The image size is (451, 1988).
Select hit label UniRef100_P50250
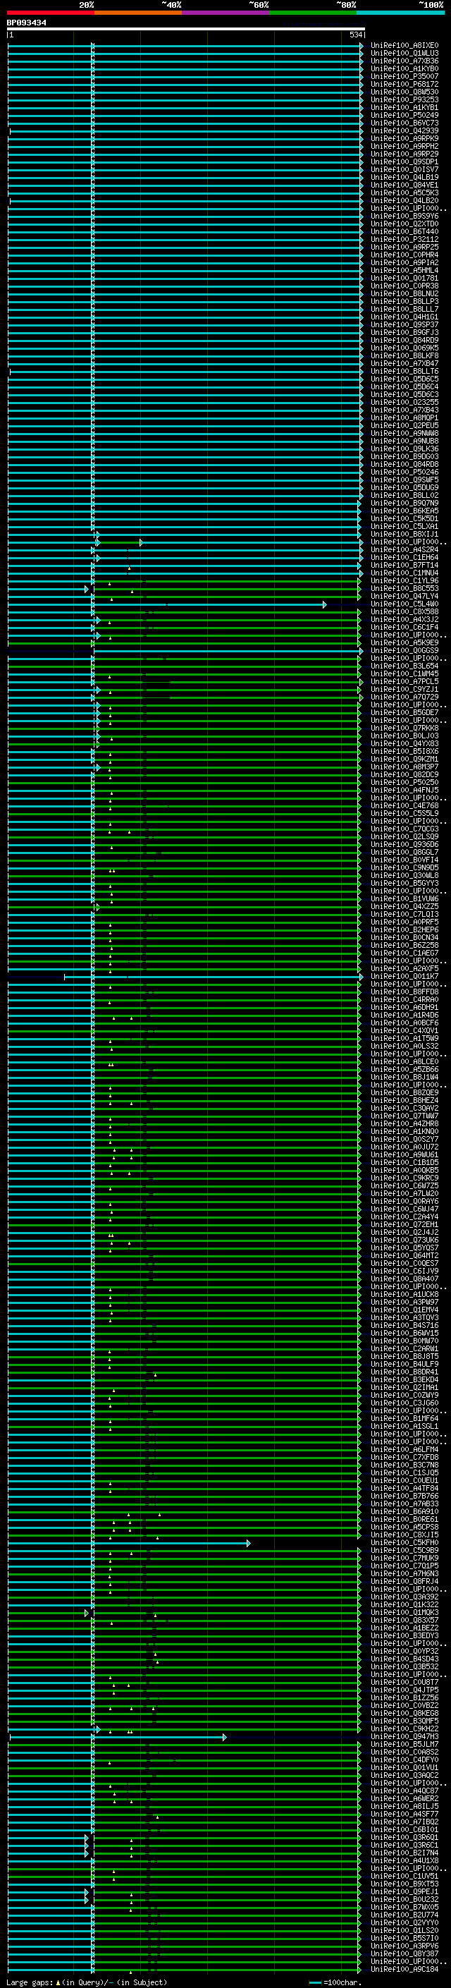404,783
